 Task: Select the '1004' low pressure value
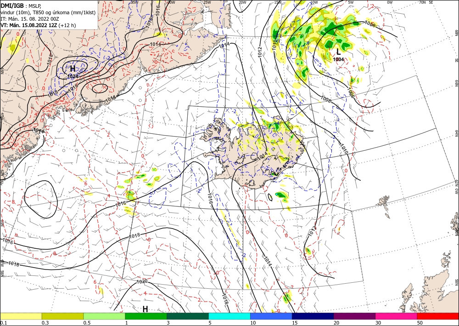[x=338, y=59]
